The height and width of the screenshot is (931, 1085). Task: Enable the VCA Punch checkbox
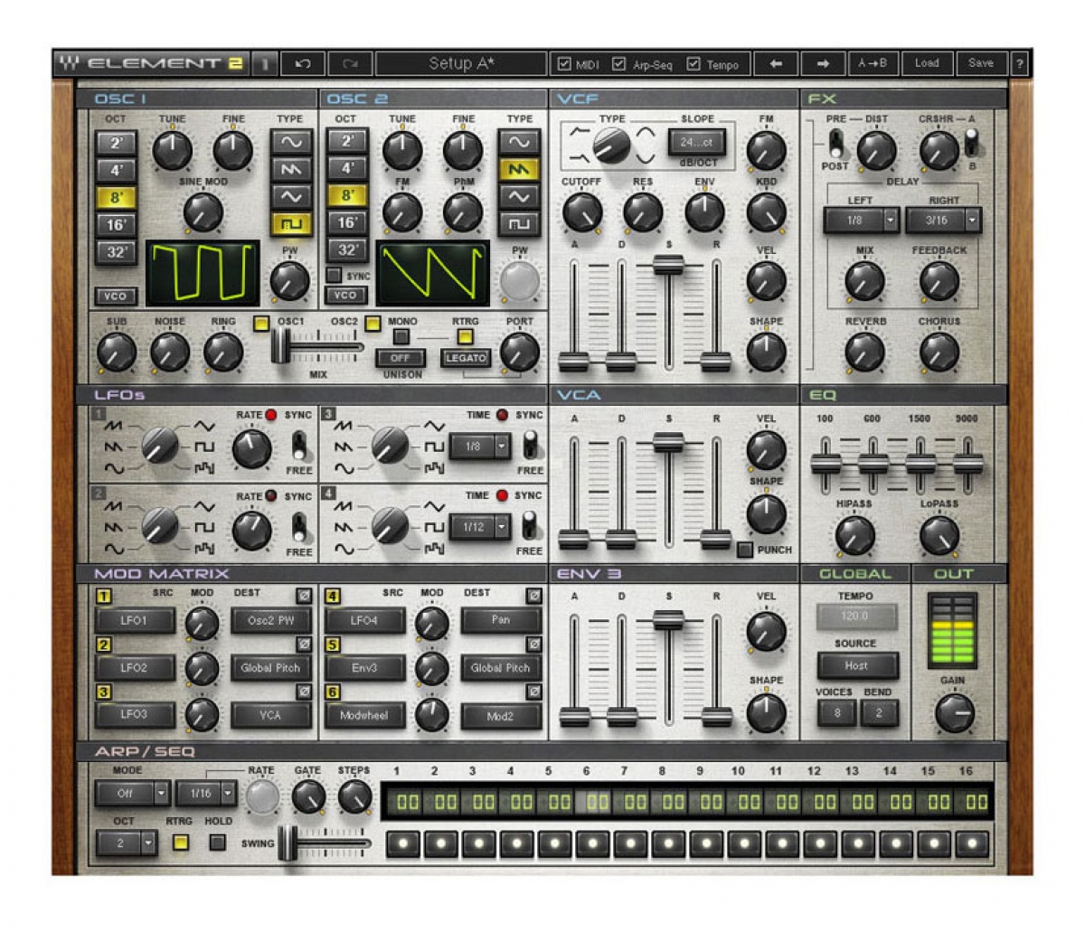click(x=744, y=549)
